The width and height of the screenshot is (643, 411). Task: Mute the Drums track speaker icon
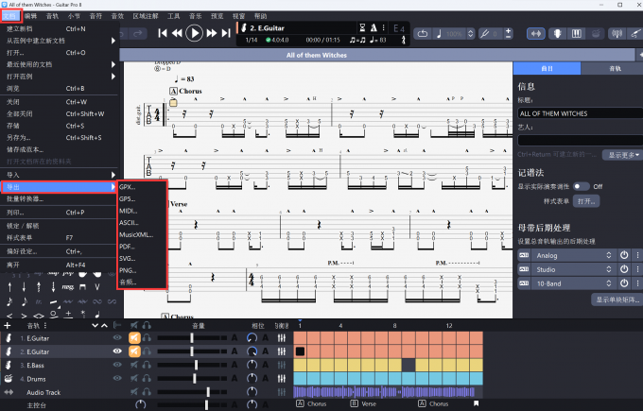[x=134, y=378]
